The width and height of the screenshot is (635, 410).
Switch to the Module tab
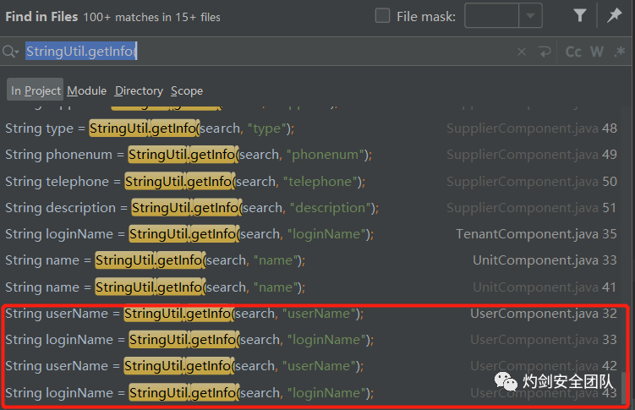[87, 90]
